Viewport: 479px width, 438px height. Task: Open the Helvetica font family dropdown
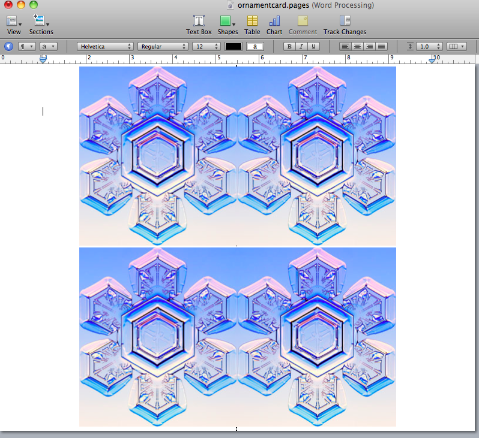(105, 46)
